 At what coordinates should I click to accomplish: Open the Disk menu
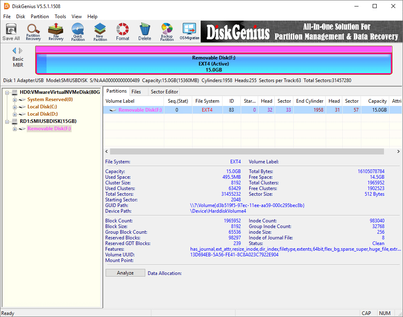click(x=21, y=17)
